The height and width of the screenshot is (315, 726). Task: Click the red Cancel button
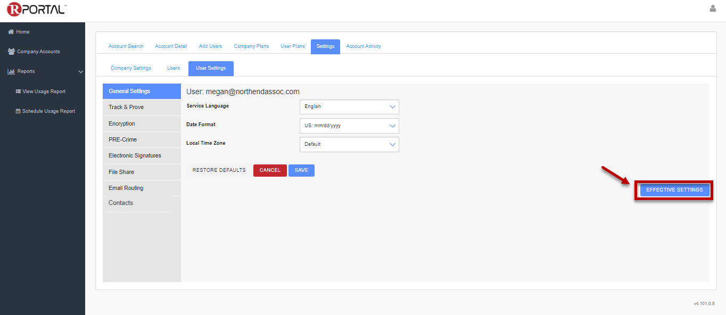tap(270, 170)
